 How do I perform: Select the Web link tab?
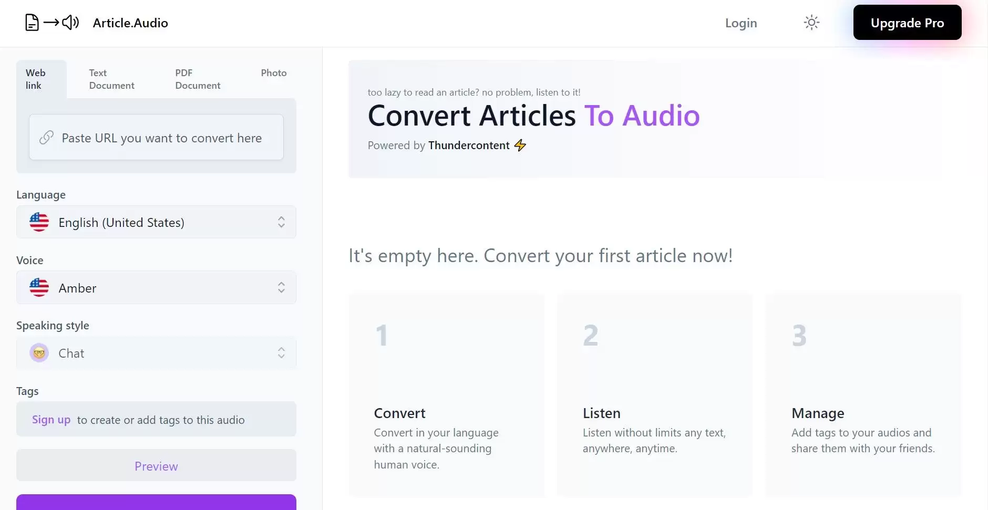36,79
